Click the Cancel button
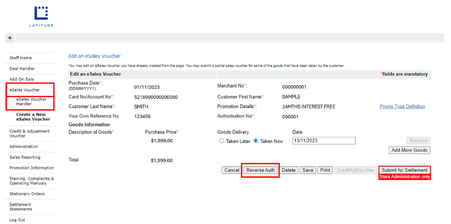This screenshot has width=451, height=224. pos(231,170)
